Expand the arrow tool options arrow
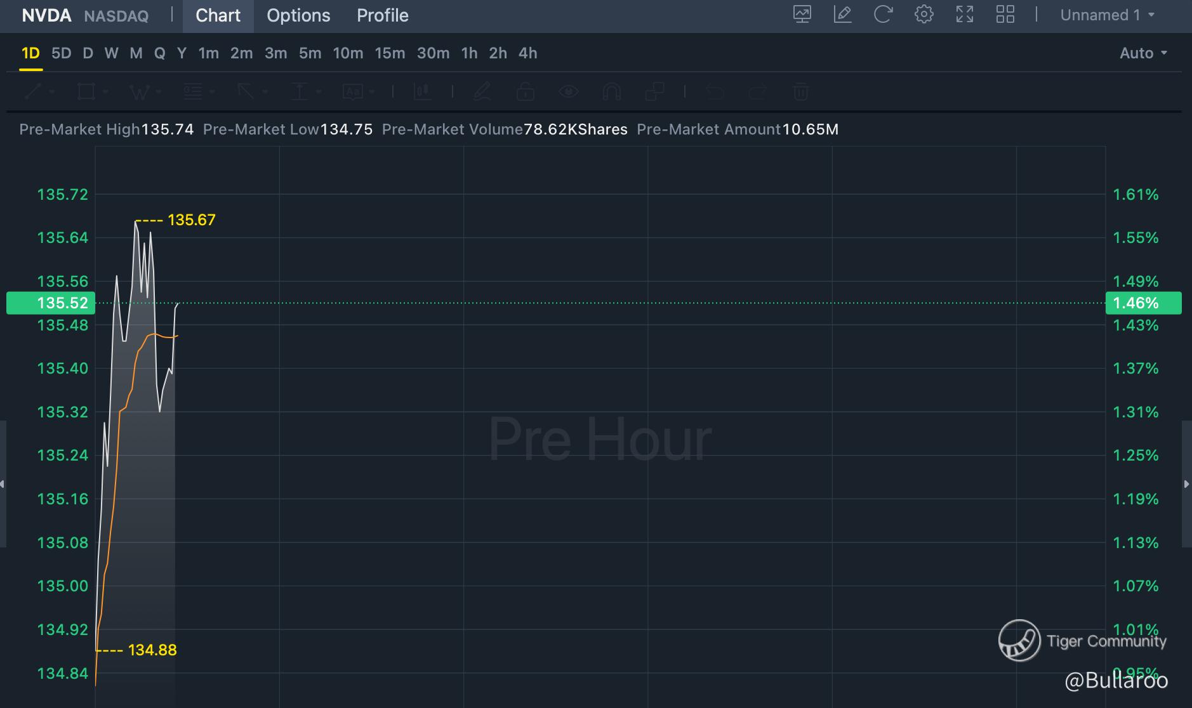 (265, 92)
